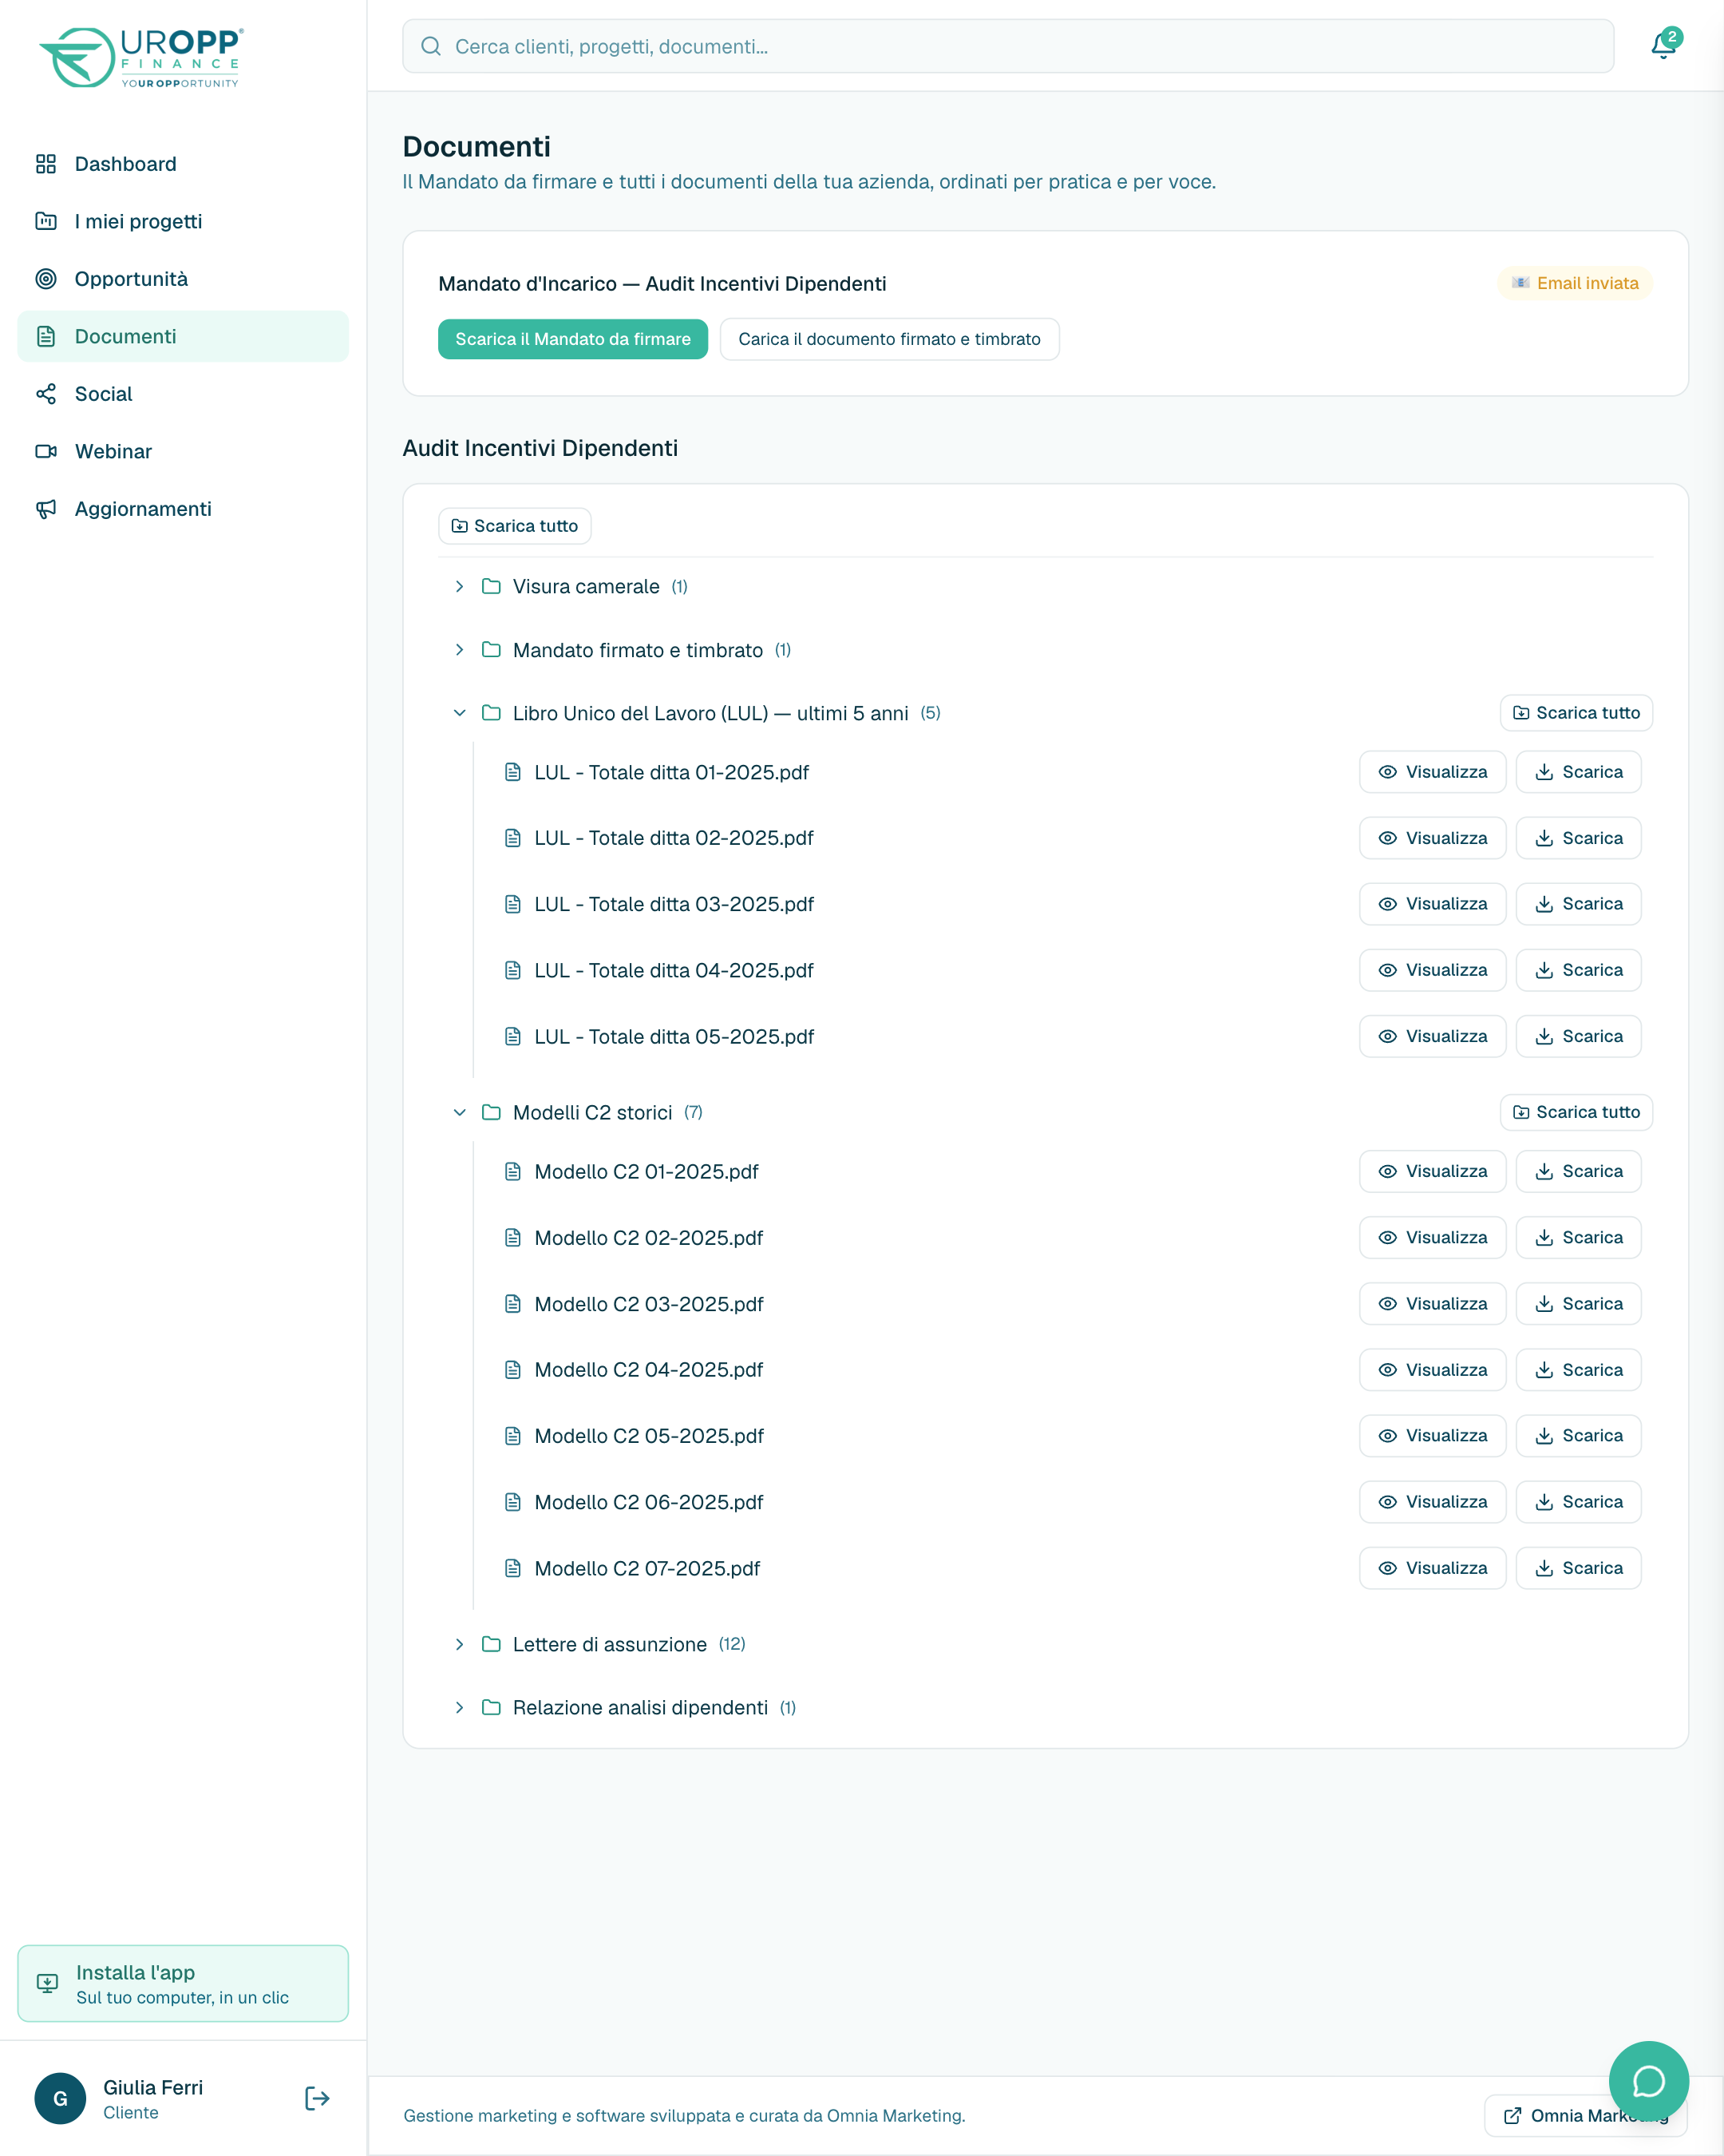This screenshot has width=1724, height=2156.
Task: View Modello C2 06-2025.pdf
Action: click(1432, 1502)
